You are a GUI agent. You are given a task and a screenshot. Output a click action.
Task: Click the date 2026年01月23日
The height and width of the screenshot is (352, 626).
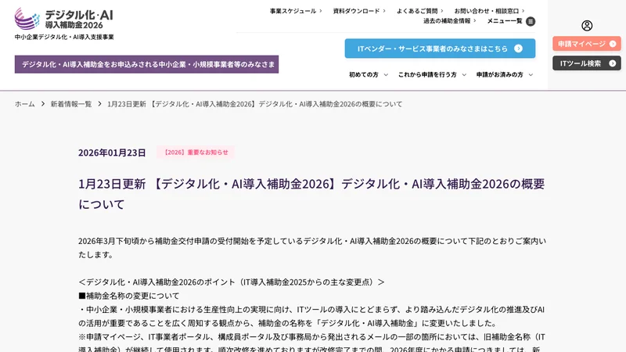112,153
